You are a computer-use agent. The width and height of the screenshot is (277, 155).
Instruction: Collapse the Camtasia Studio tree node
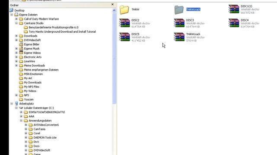(16, 23)
